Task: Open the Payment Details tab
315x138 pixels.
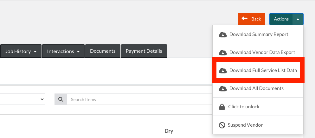Action: (x=144, y=51)
